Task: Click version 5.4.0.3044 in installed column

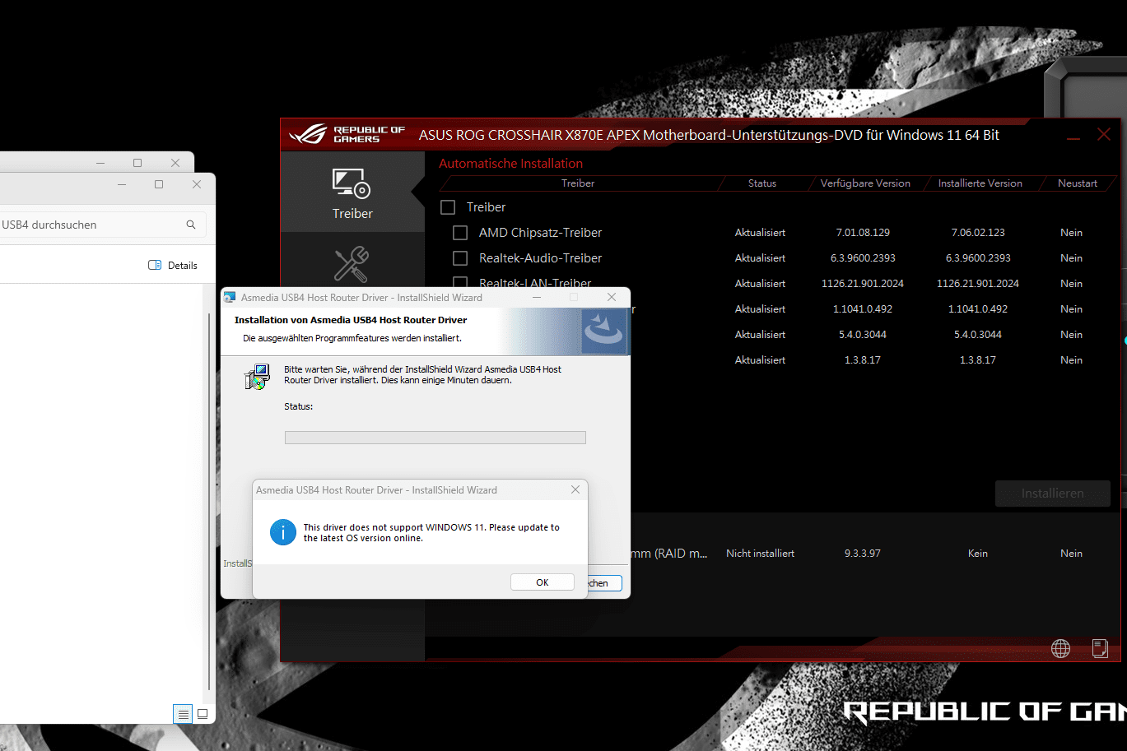Action: 978,335
